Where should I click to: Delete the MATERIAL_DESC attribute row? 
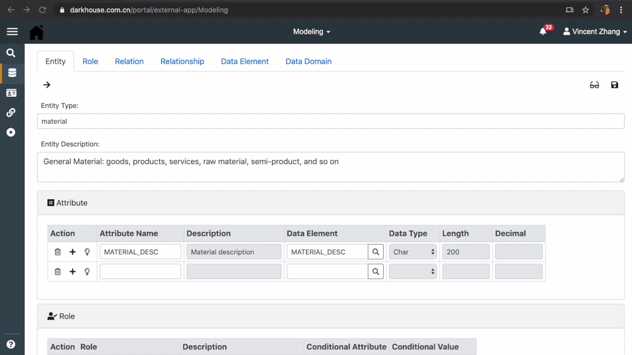click(x=58, y=252)
